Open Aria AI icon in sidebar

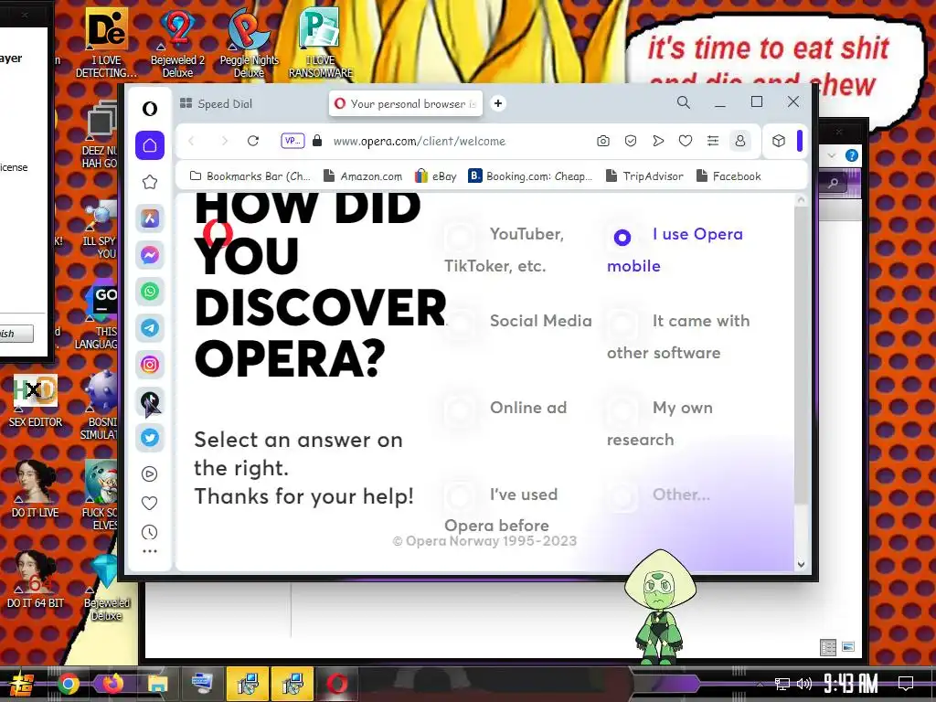pos(150,218)
